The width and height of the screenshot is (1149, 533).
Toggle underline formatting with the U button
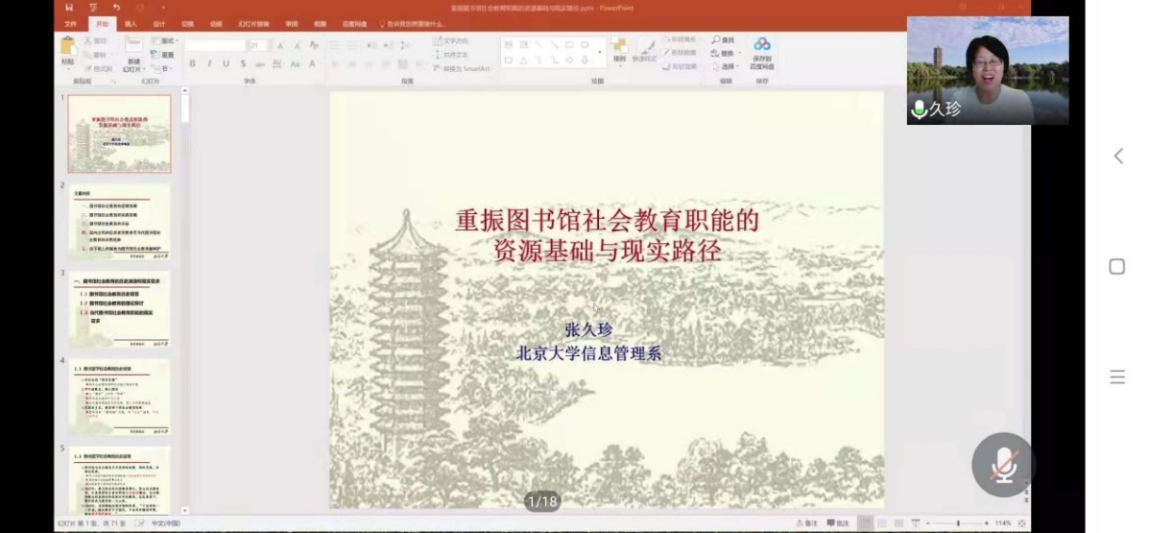click(x=226, y=63)
